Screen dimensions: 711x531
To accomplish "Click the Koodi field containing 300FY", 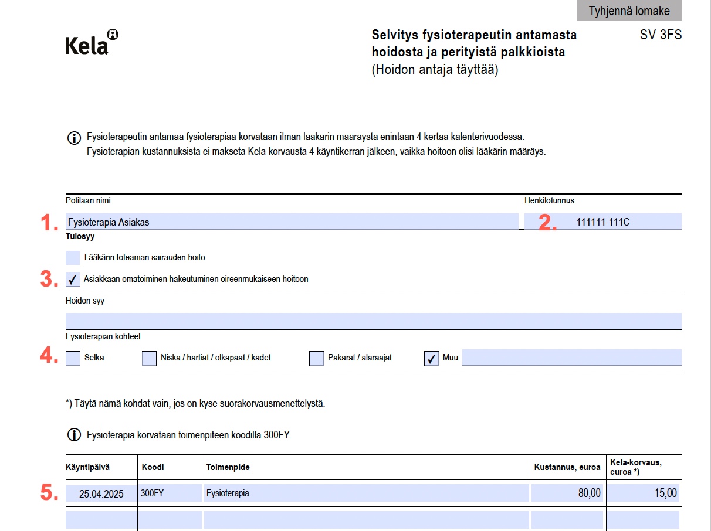I will pyautogui.click(x=170, y=493).
